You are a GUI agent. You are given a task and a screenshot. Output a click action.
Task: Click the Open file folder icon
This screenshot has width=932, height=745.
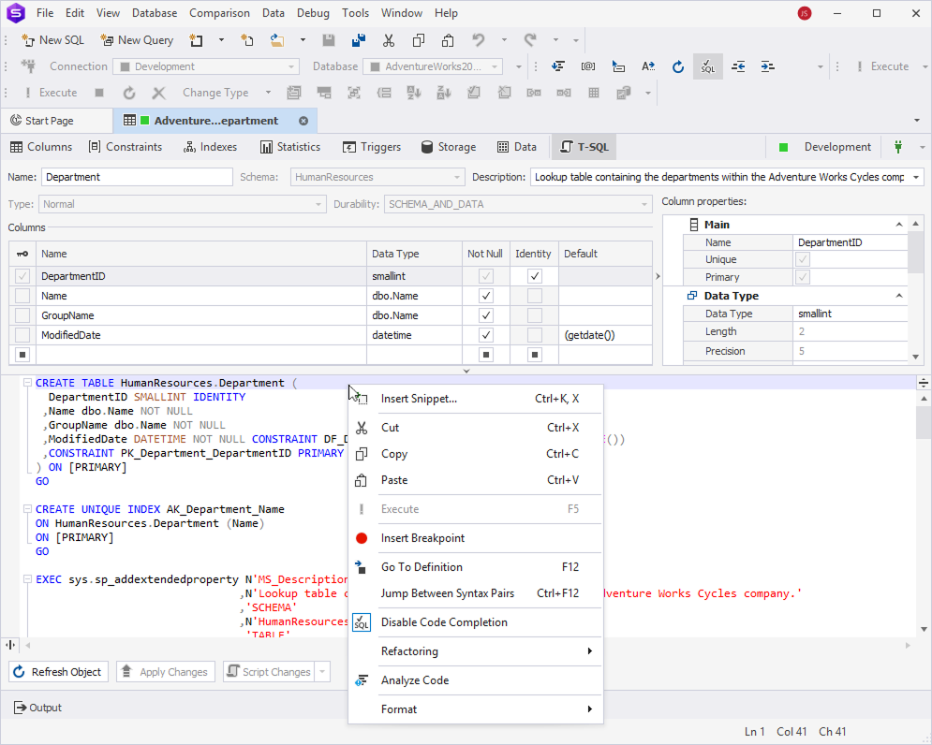277,40
